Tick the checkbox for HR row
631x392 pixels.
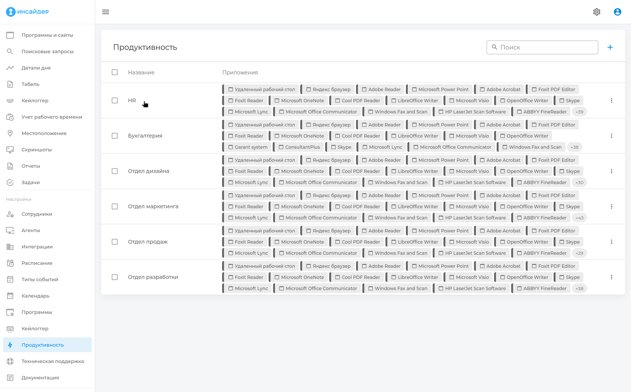point(115,100)
